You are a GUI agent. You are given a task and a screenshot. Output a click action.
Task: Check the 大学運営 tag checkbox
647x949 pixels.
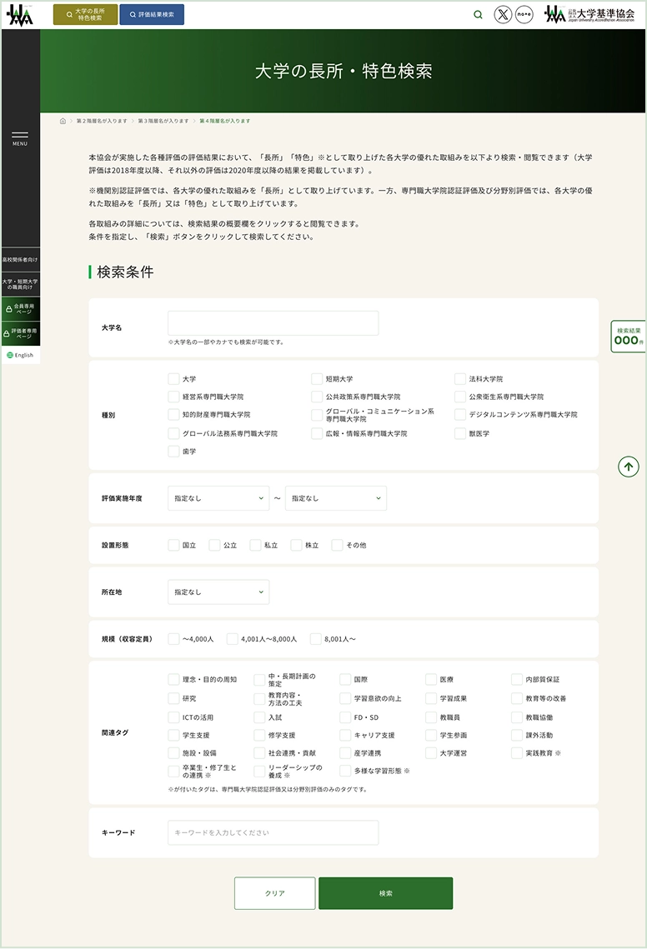pos(431,753)
